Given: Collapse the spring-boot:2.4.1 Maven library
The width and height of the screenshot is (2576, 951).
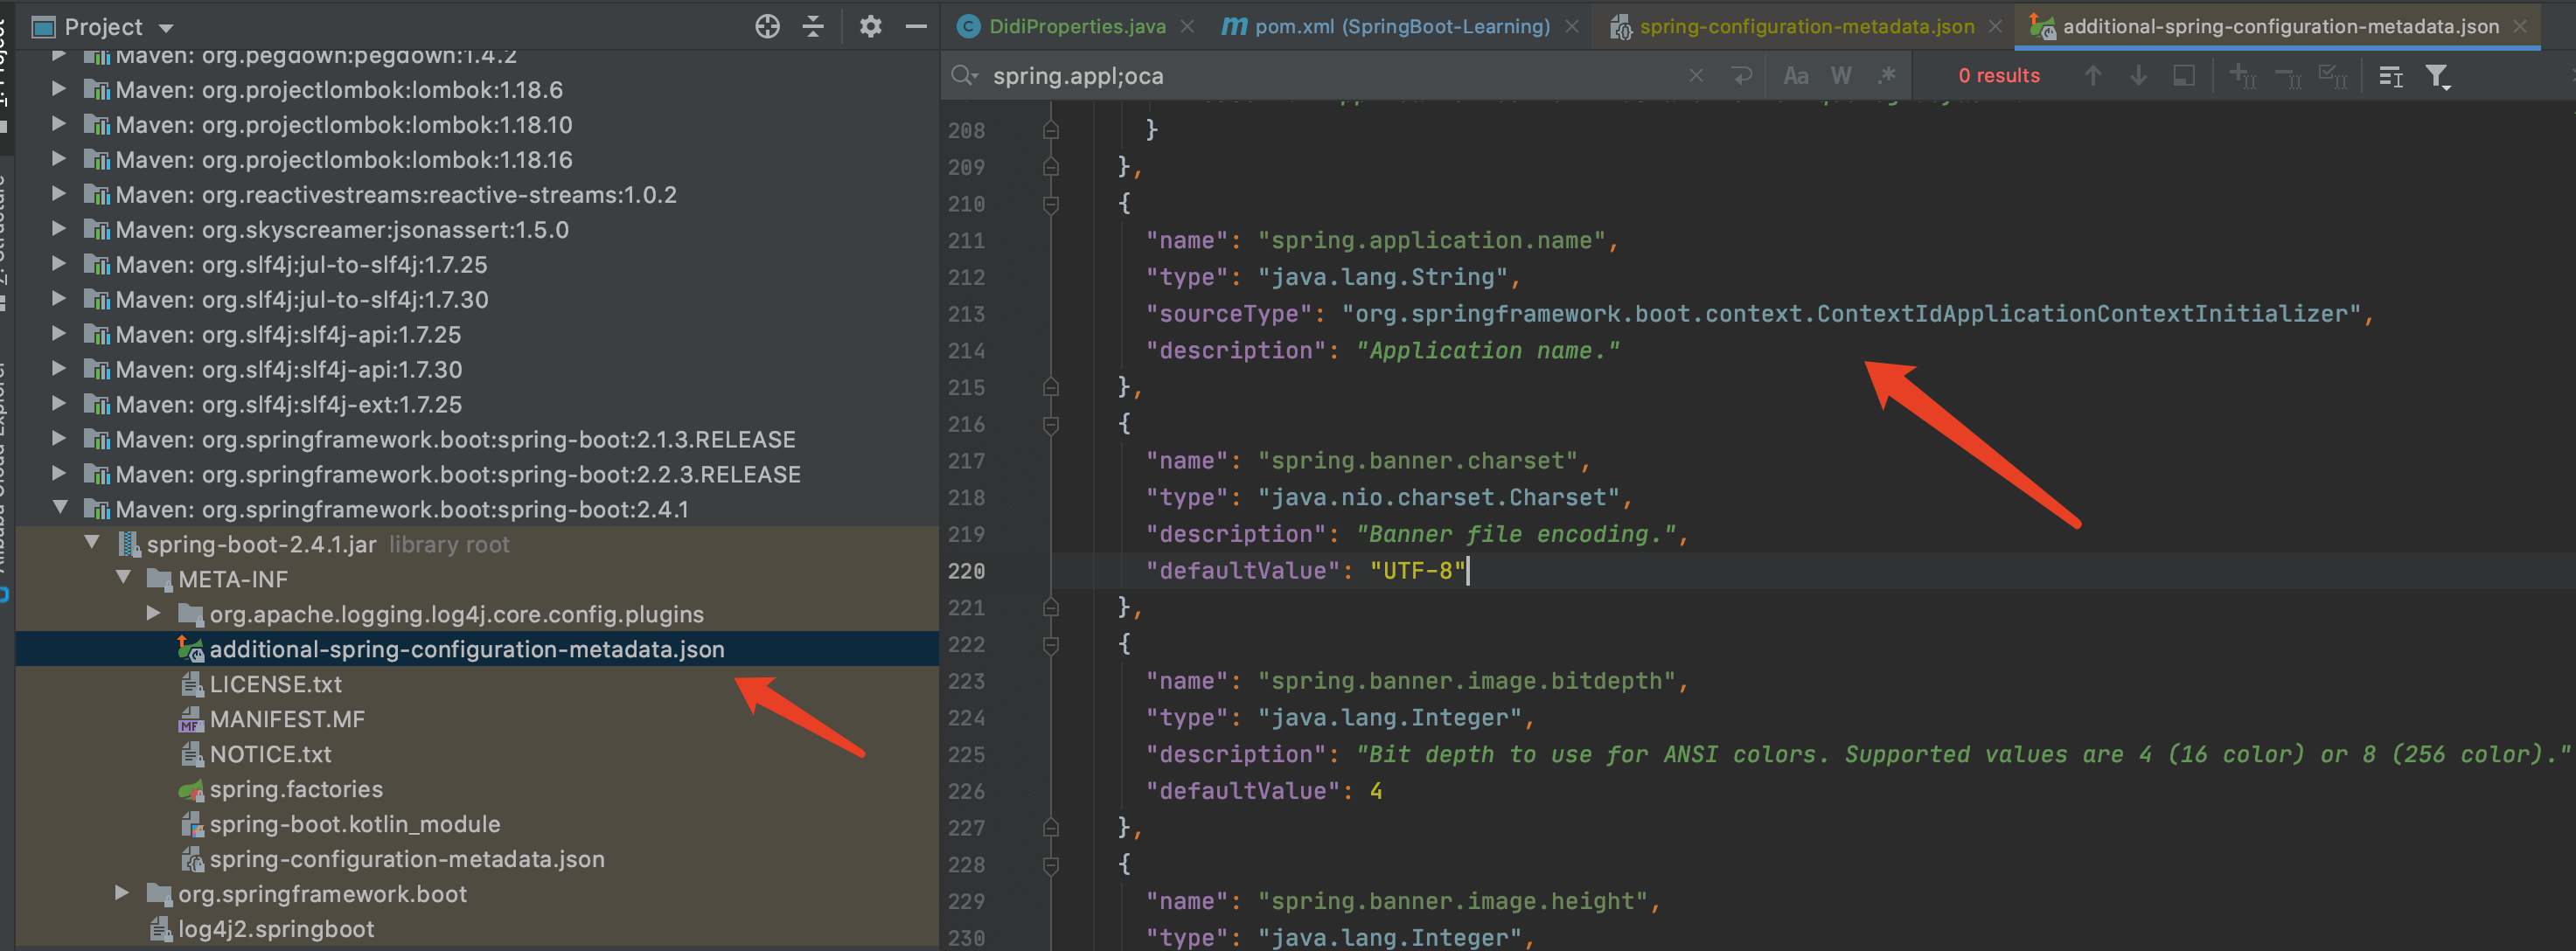Looking at the screenshot, I should coord(60,508).
